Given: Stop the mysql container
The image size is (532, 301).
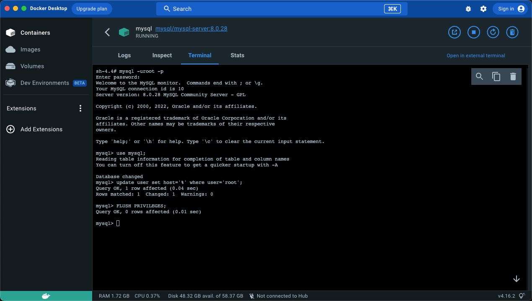Looking at the screenshot, I should (x=474, y=32).
